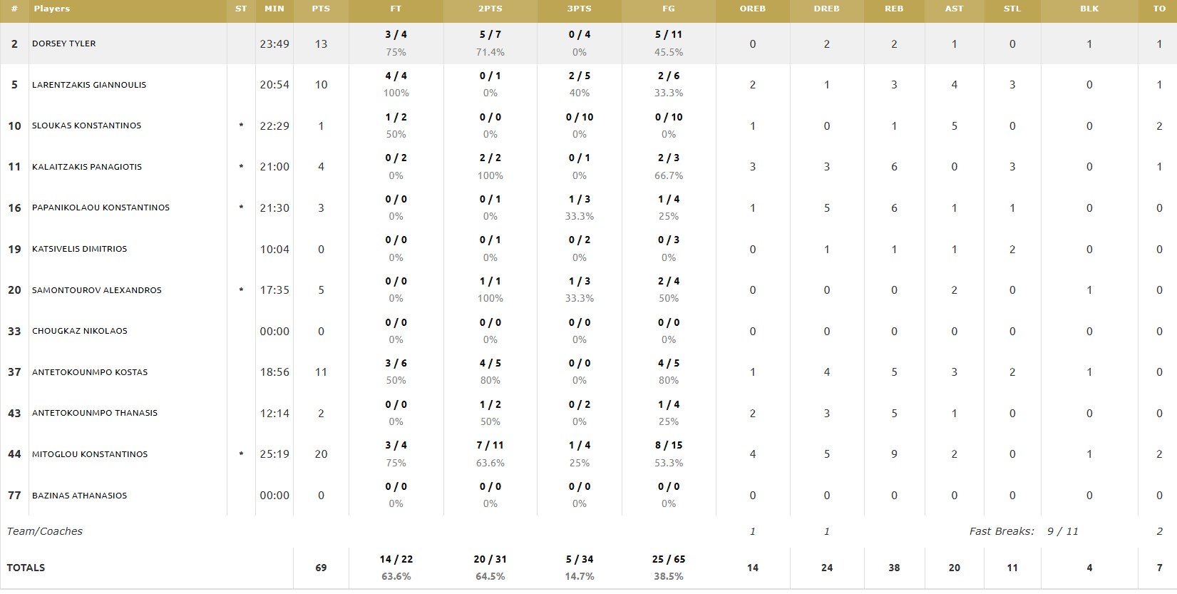Click the TO column header
This screenshot has height=594, width=1177.
(x=1160, y=9)
